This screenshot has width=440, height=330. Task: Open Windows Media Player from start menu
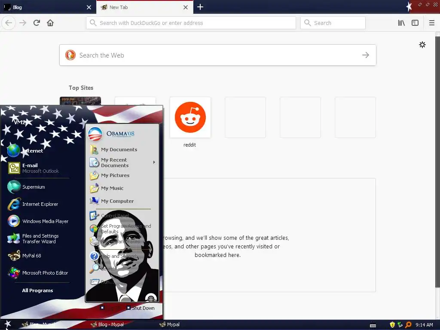pos(38,221)
